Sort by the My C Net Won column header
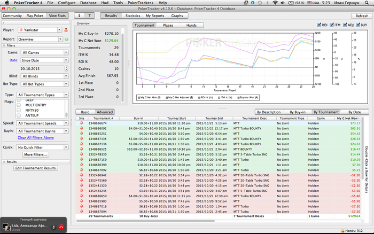Image resolution: width=374 pixels, height=234 pixels. [347, 118]
